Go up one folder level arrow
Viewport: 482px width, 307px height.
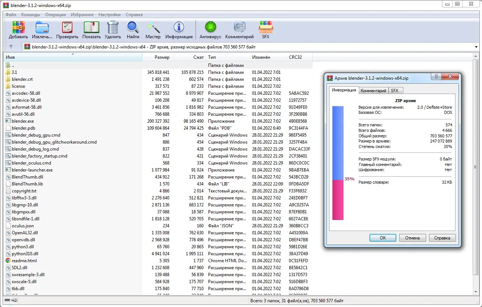[11, 47]
